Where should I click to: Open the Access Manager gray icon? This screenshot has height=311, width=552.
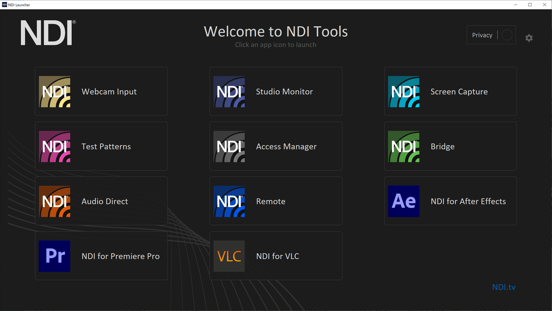(229, 147)
